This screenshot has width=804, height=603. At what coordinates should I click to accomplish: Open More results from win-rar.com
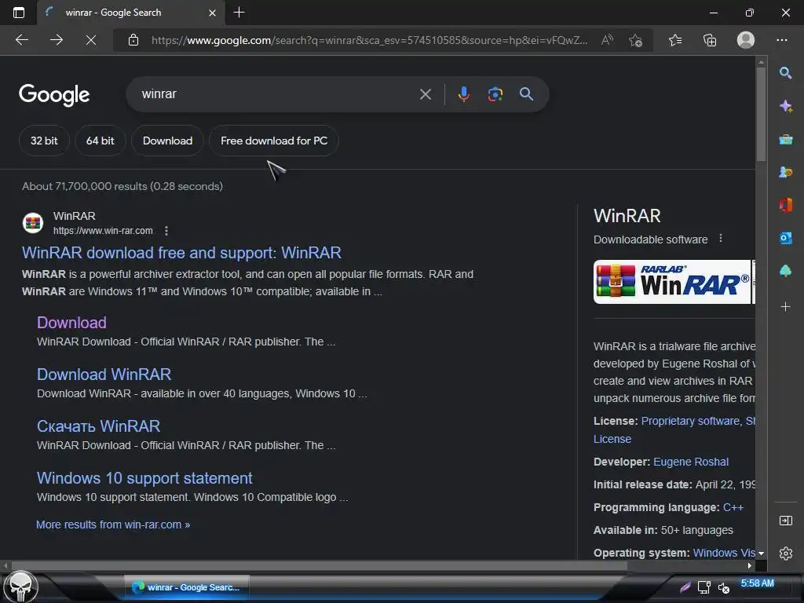[113, 524]
